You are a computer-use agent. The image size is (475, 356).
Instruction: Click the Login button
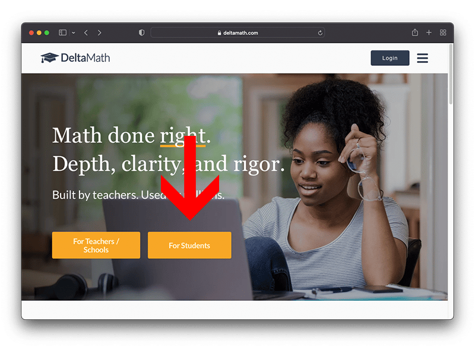(390, 58)
